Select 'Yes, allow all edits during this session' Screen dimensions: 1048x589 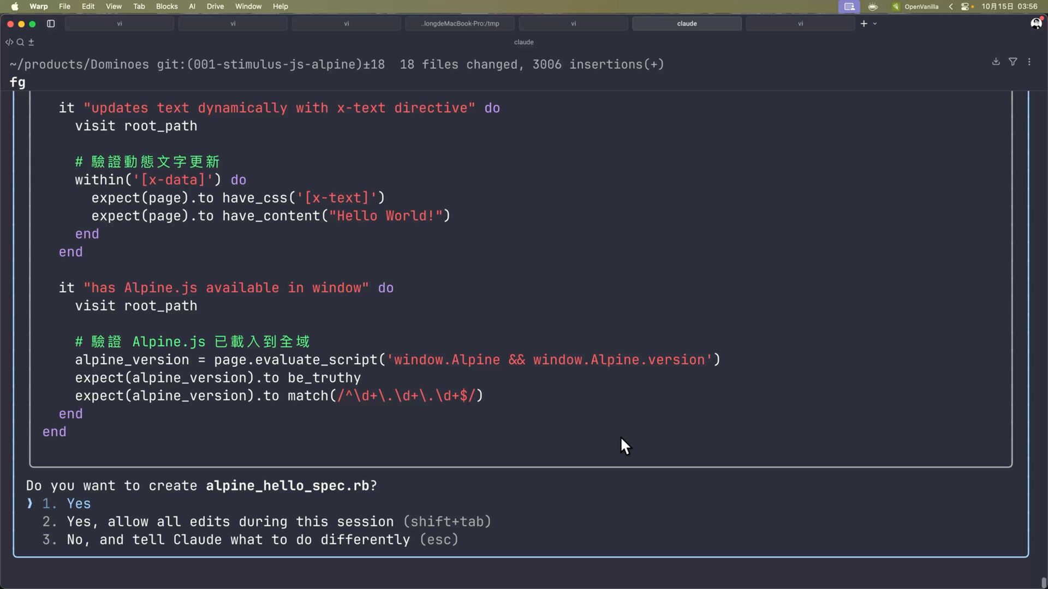(229, 521)
